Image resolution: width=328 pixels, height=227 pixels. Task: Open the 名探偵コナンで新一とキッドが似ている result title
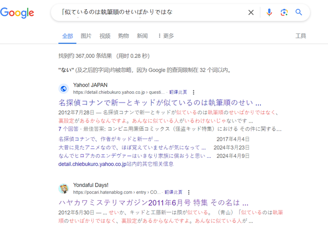[x=160, y=102]
